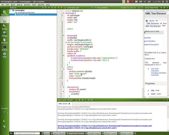The height and width of the screenshot is (135, 169).
Task: Open the Help mode in sidebar
Action: 5,55
